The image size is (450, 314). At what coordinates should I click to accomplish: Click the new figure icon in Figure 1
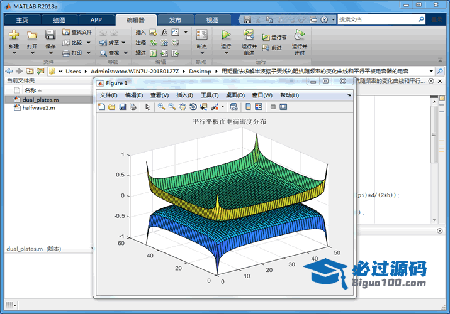101,107
